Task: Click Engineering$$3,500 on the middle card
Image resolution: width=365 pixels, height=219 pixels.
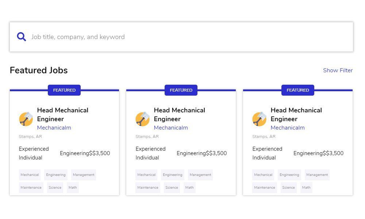Action: click(202, 153)
